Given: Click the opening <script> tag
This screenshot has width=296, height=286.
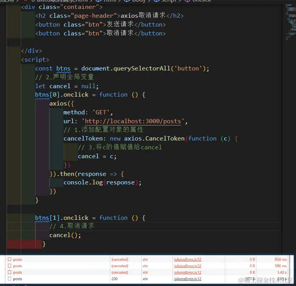Looking at the screenshot, I should [35, 60].
